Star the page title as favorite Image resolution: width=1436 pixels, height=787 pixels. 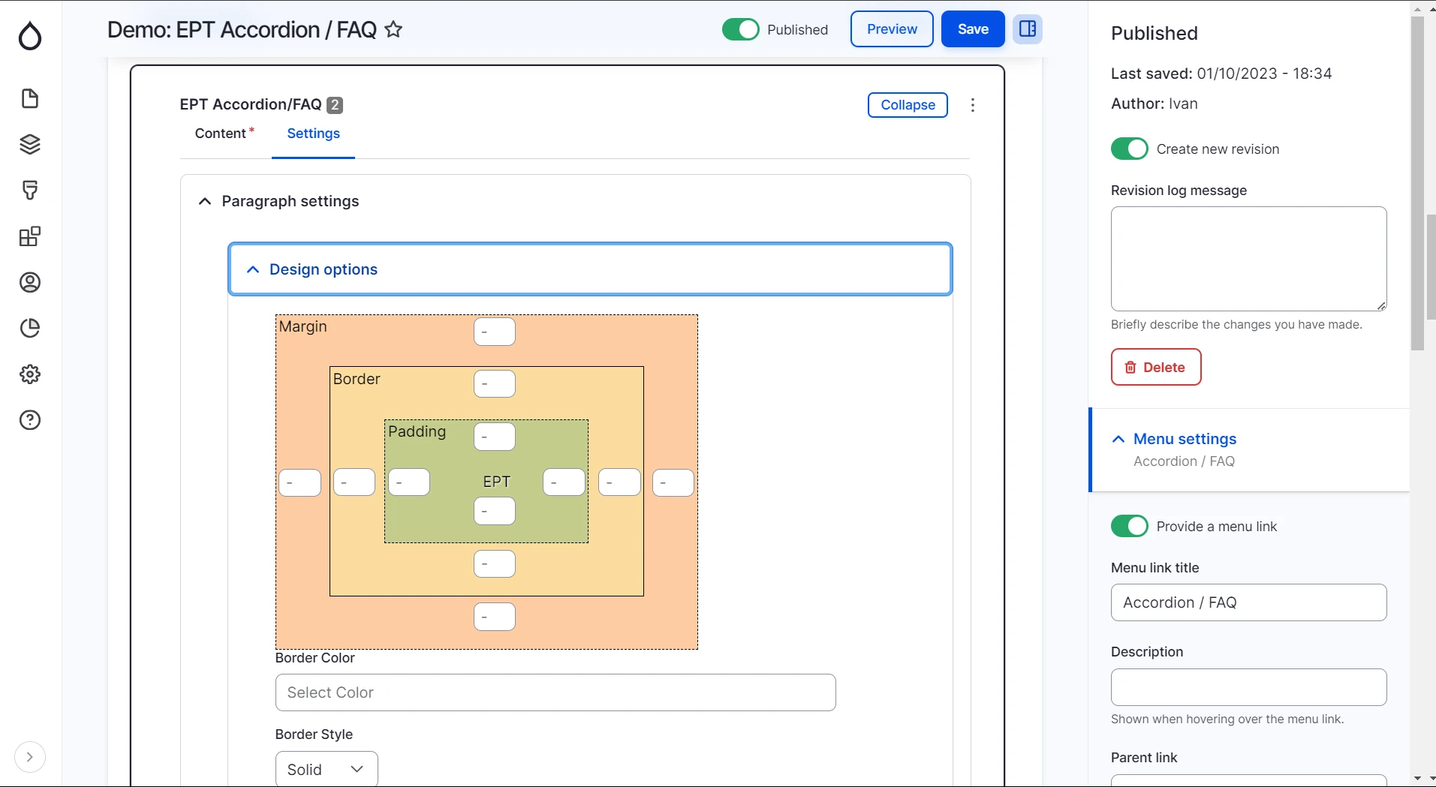pos(393,30)
